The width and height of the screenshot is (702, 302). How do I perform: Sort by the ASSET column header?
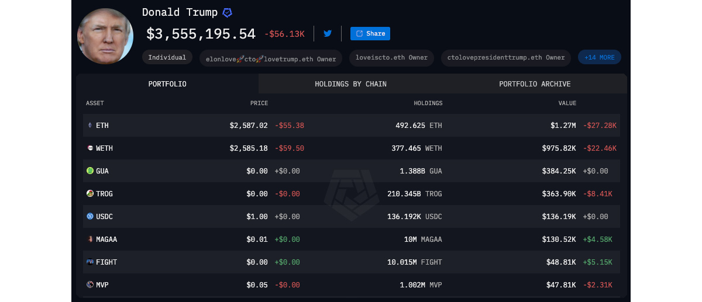pos(95,103)
